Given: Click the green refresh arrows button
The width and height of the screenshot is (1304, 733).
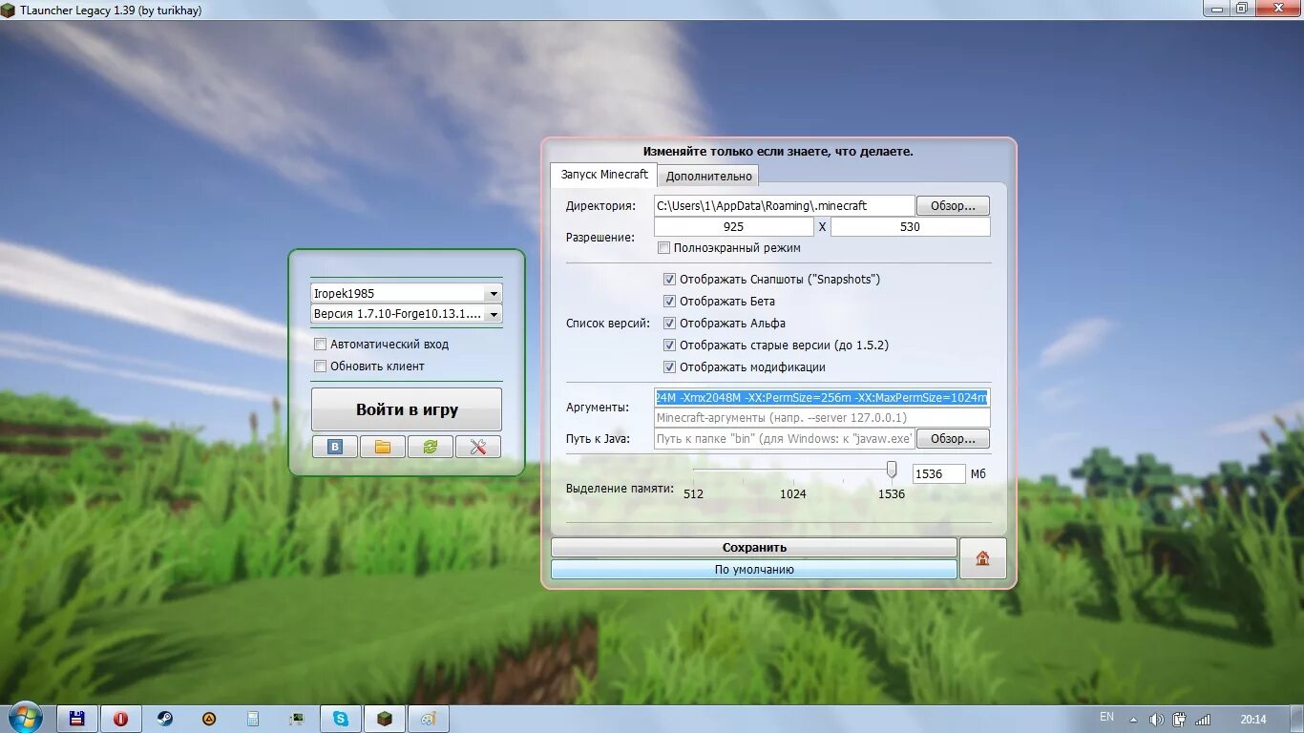Looking at the screenshot, I should click(x=431, y=447).
